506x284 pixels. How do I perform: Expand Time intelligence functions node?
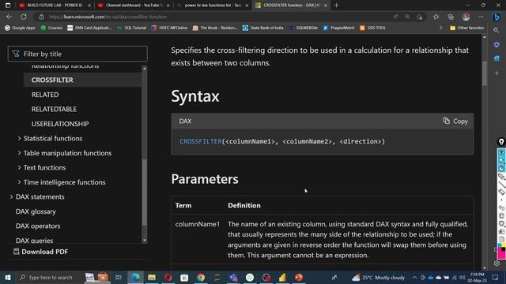pyautogui.click(x=19, y=182)
